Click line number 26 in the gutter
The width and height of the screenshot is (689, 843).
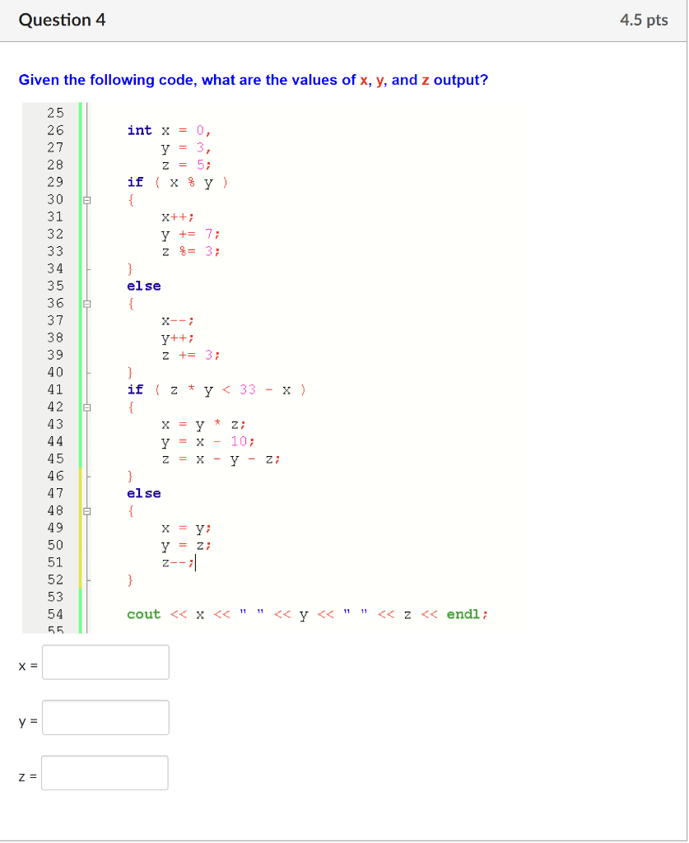[55, 131]
